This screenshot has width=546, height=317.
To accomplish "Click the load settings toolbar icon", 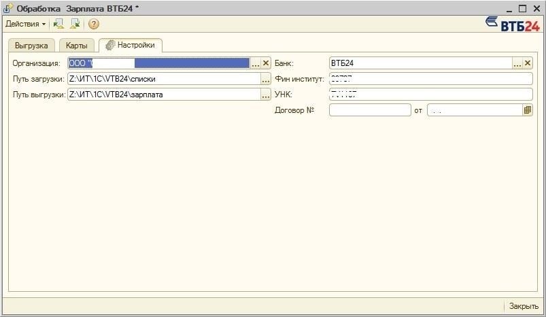I will click(x=58, y=24).
